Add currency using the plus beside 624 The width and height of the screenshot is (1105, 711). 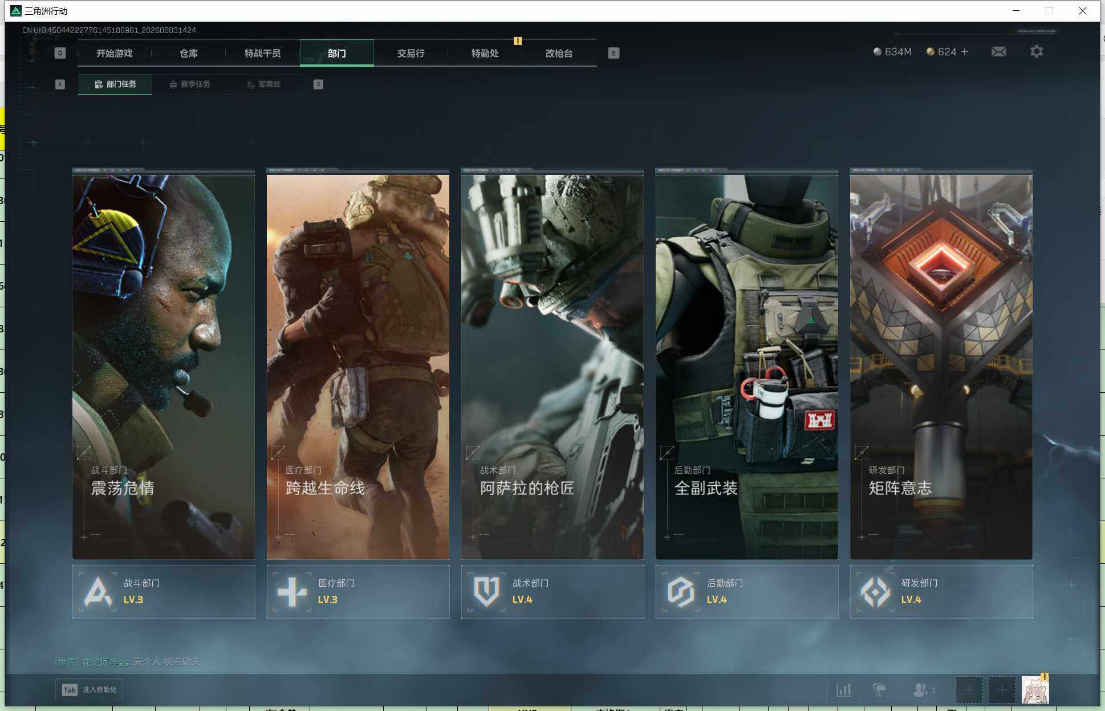click(965, 52)
